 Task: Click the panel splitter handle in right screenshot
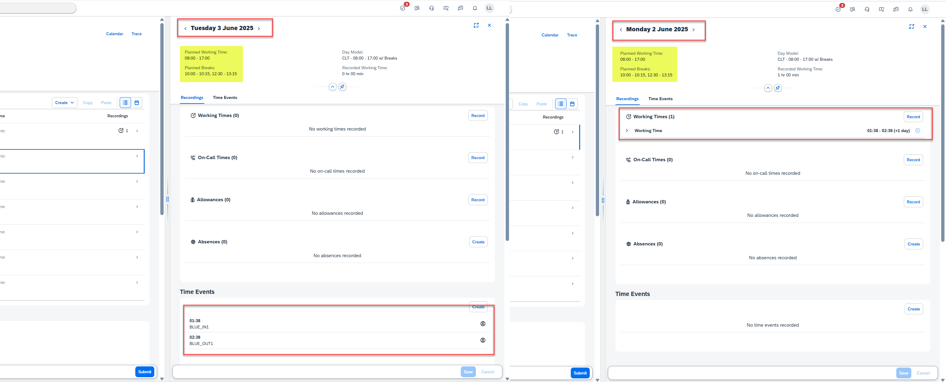603,201
